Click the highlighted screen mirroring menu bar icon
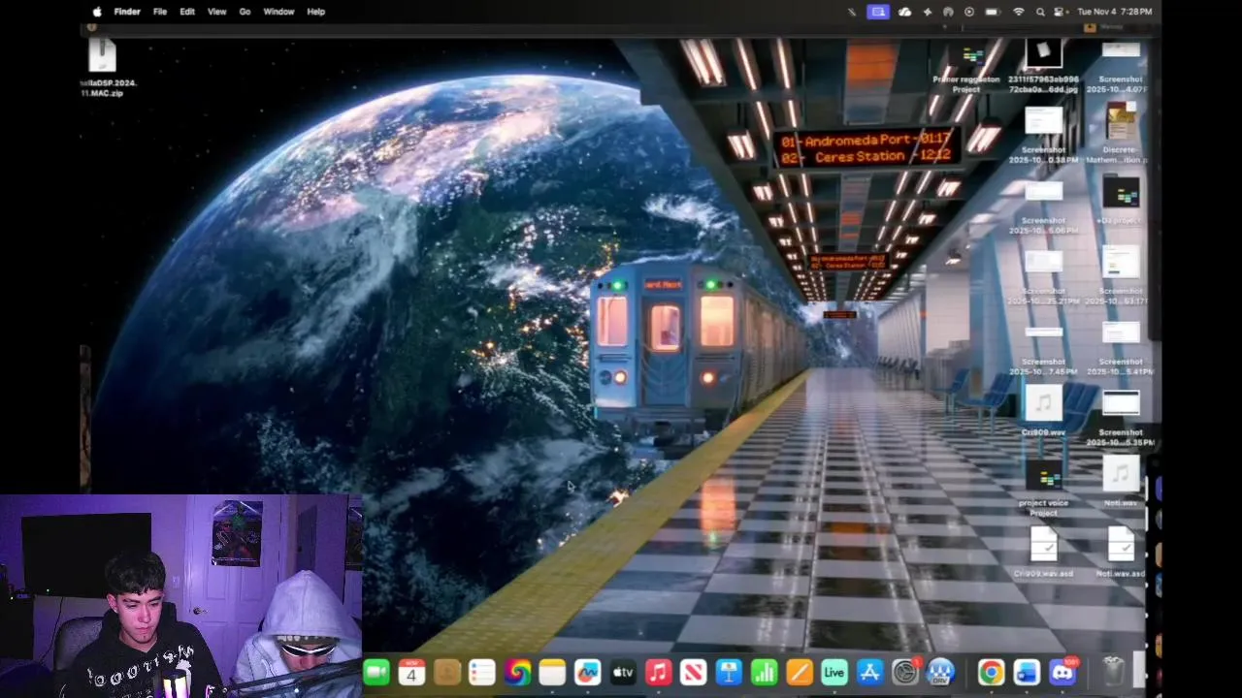1242x698 pixels. pyautogui.click(x=878, y=12)
